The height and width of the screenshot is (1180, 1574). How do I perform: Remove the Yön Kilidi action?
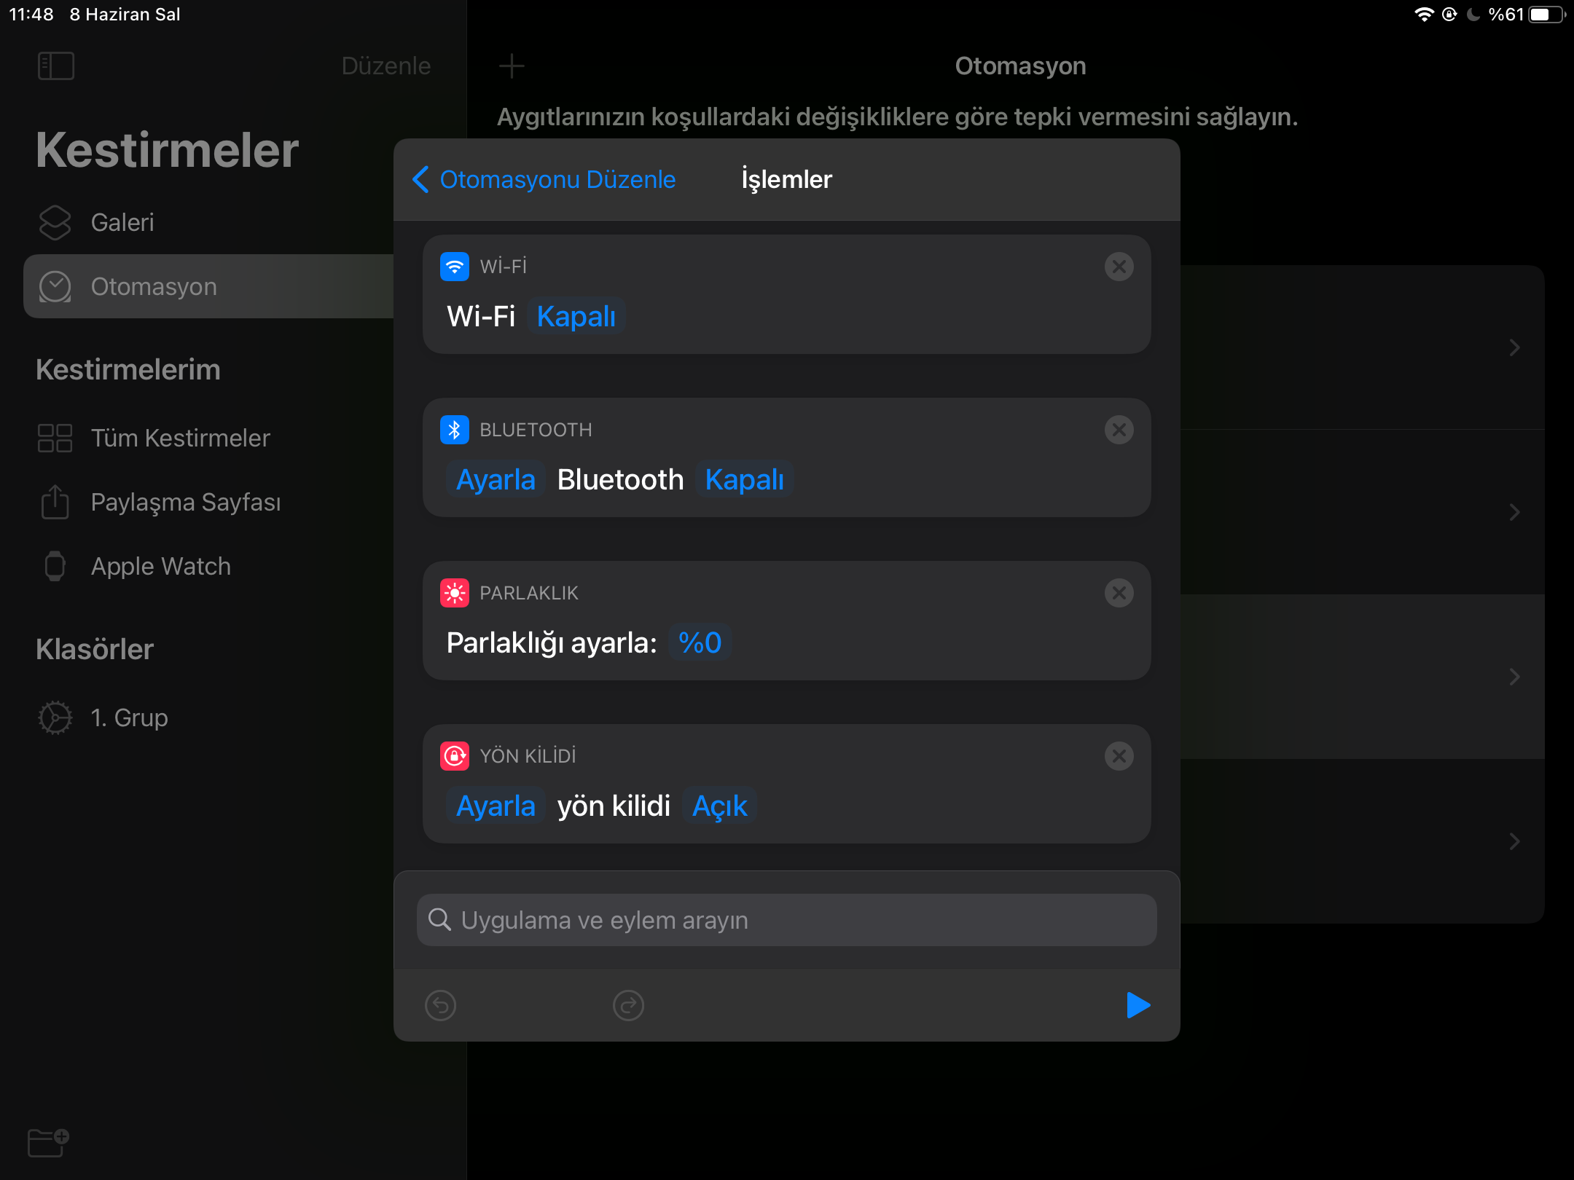(x=1119, y=756)
